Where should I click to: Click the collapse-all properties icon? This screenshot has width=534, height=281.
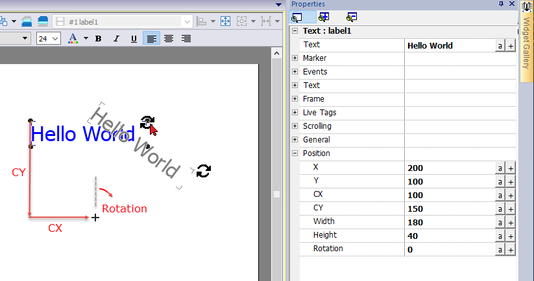[351, 17]
